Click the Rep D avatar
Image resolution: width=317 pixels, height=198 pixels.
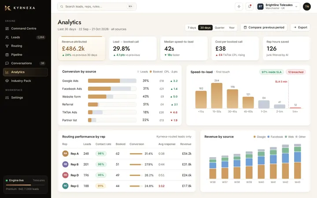click(x=65, y=175)
